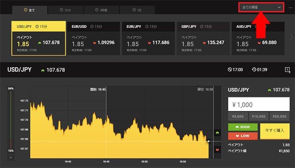Screen dimensions: 295x168
Task: Choose the ¥10,000 preset amount
Action: tap(258, 117)
